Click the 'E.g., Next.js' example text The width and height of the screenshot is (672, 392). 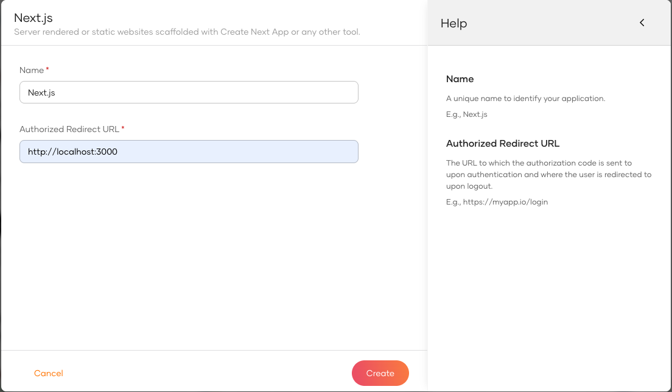467,114
